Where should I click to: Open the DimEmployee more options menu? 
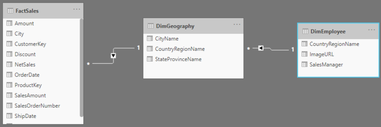click(371, 30)
